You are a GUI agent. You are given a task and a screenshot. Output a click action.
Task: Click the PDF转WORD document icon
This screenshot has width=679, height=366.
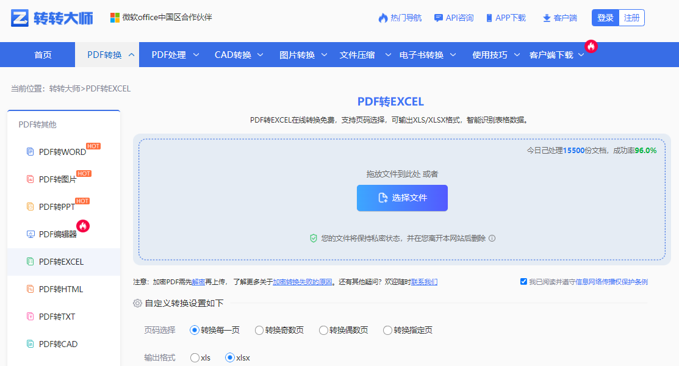pos(30,152)
